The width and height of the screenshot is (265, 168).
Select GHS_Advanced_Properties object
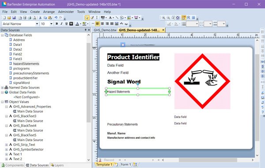pos(32,106)
